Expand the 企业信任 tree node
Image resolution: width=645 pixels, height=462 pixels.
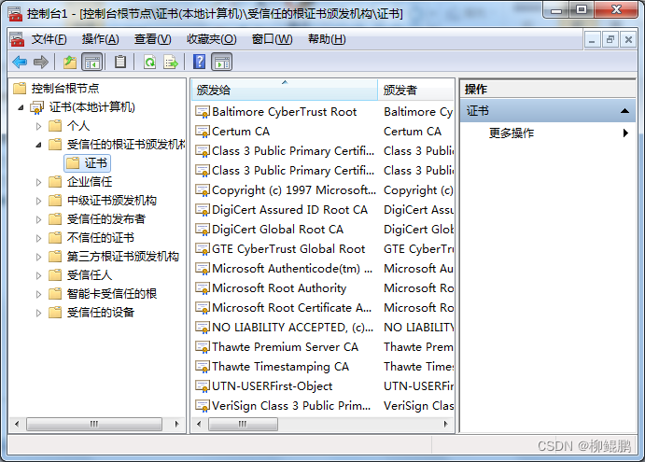(x=38, y=182)
